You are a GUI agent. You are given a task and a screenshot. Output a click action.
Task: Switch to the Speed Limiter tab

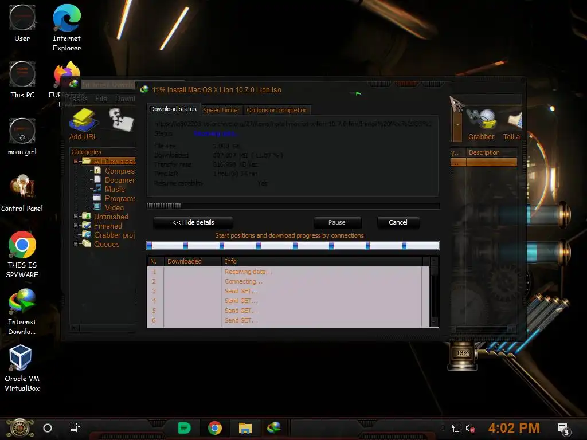coord(221,110)
